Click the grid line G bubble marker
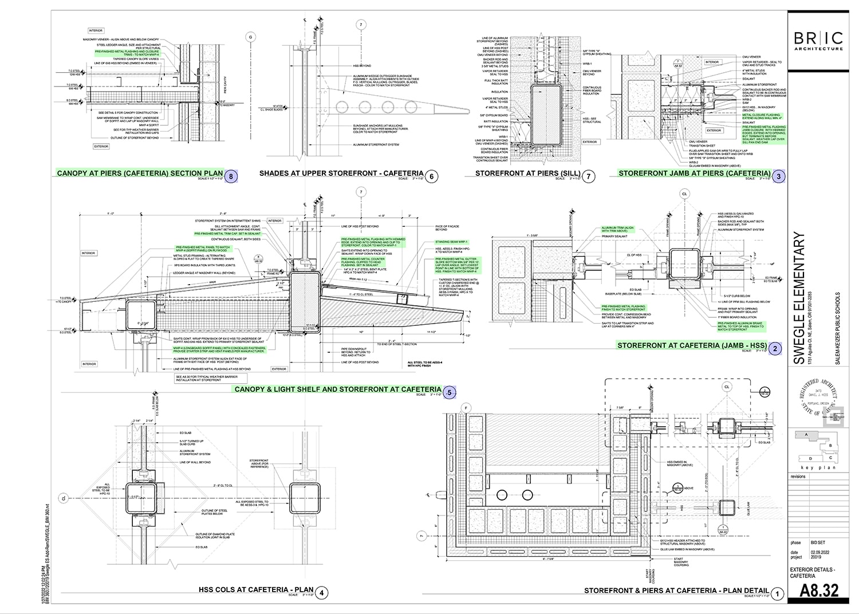The width and height of the screenshot is (859, 614). click(x=250, y=37)
